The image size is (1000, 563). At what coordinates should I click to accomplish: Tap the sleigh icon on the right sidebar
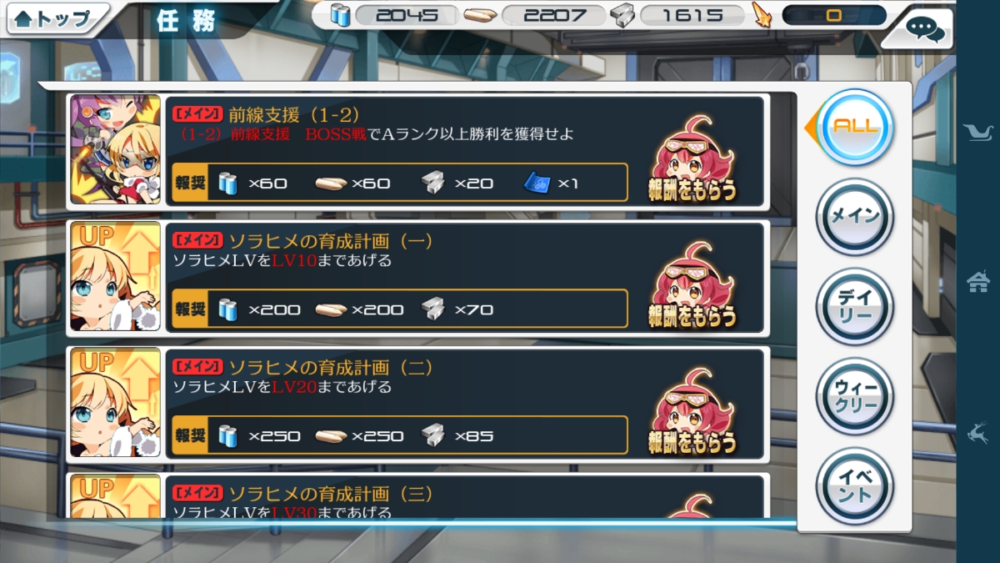point(978,130)
